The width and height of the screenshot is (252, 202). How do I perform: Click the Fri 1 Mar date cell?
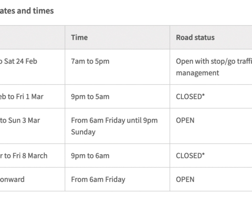coord(32,96)
